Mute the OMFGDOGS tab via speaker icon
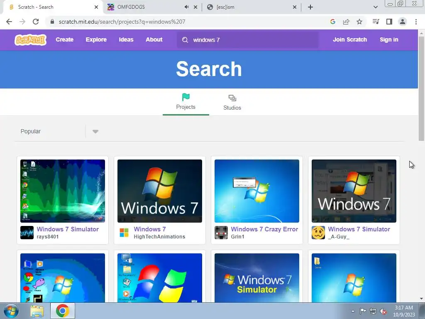425x319 pixels. tap(186, 7)
